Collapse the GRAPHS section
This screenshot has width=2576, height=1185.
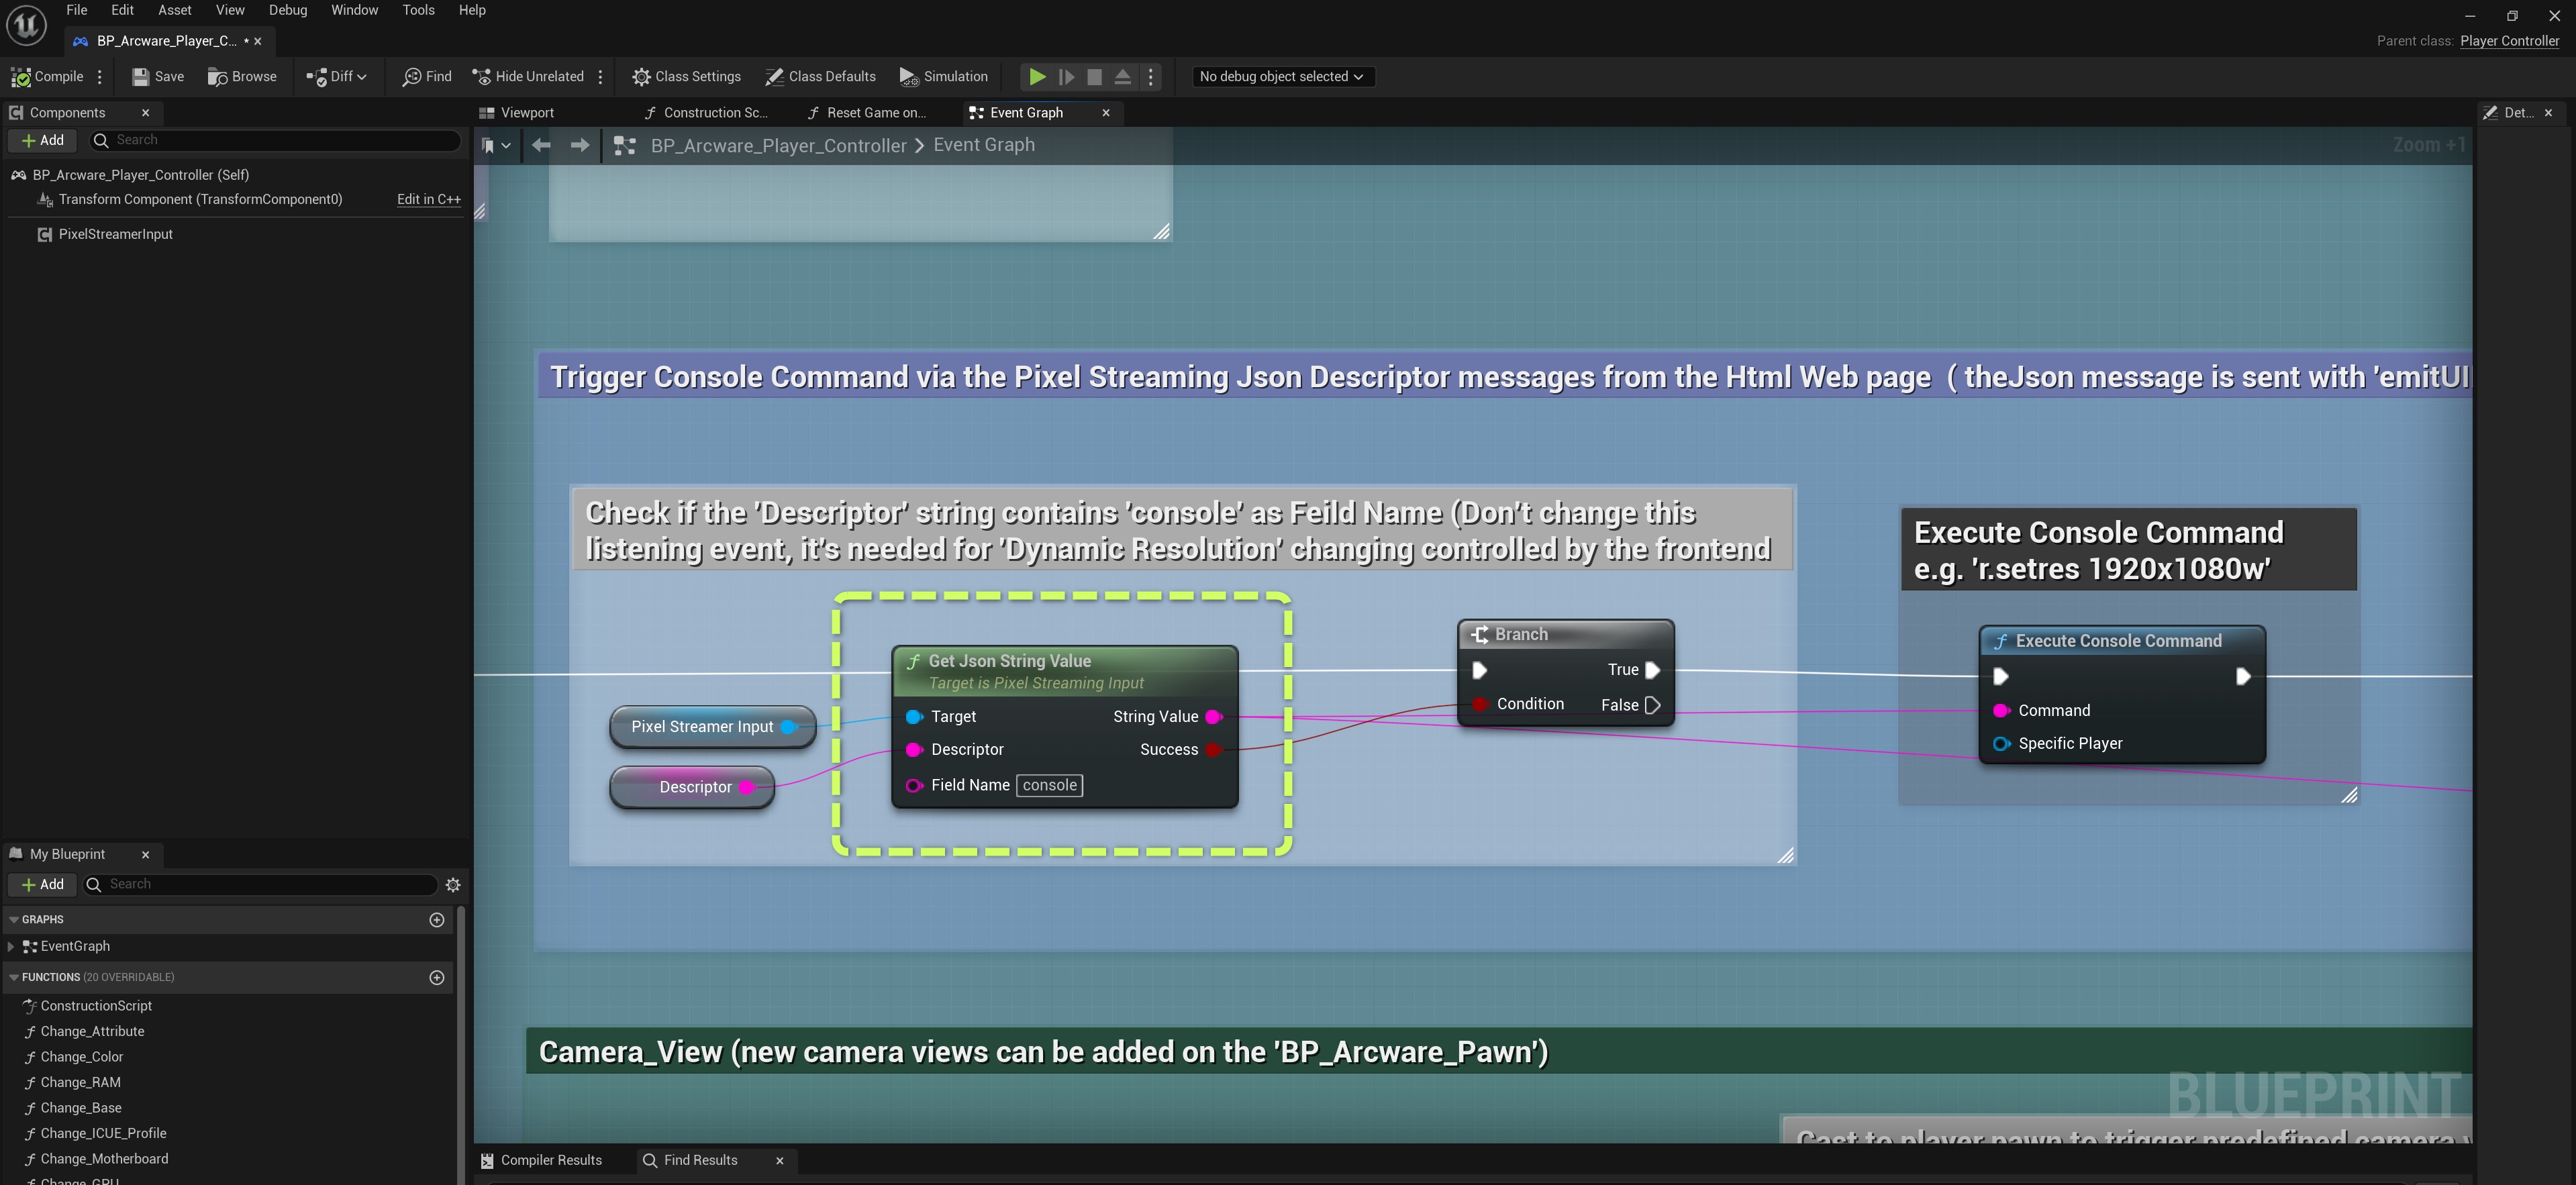[x=14, y=919]
